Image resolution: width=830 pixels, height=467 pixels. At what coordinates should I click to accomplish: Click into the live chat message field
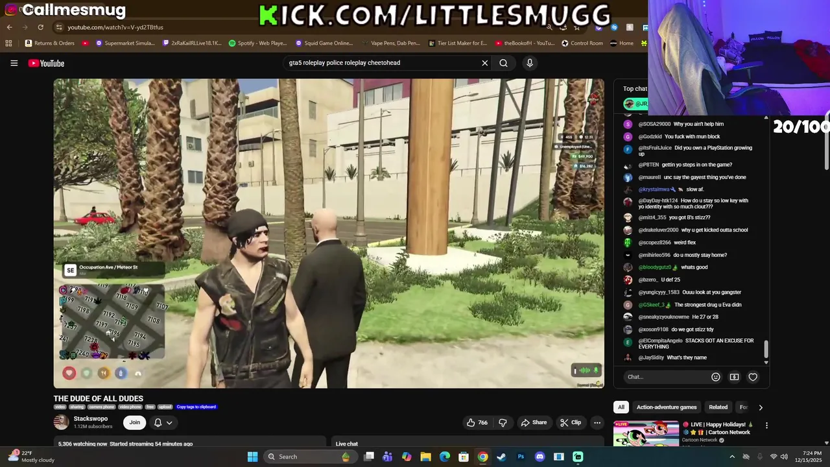665,377
